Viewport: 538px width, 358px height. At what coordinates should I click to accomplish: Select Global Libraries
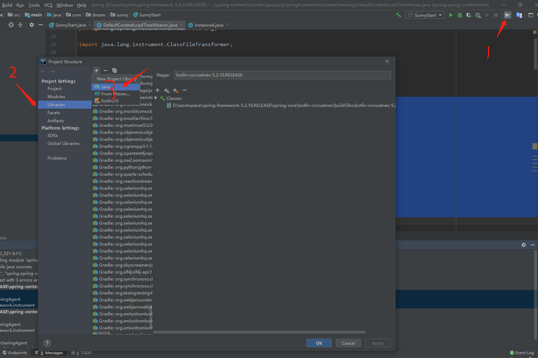(x=64, y=143)
